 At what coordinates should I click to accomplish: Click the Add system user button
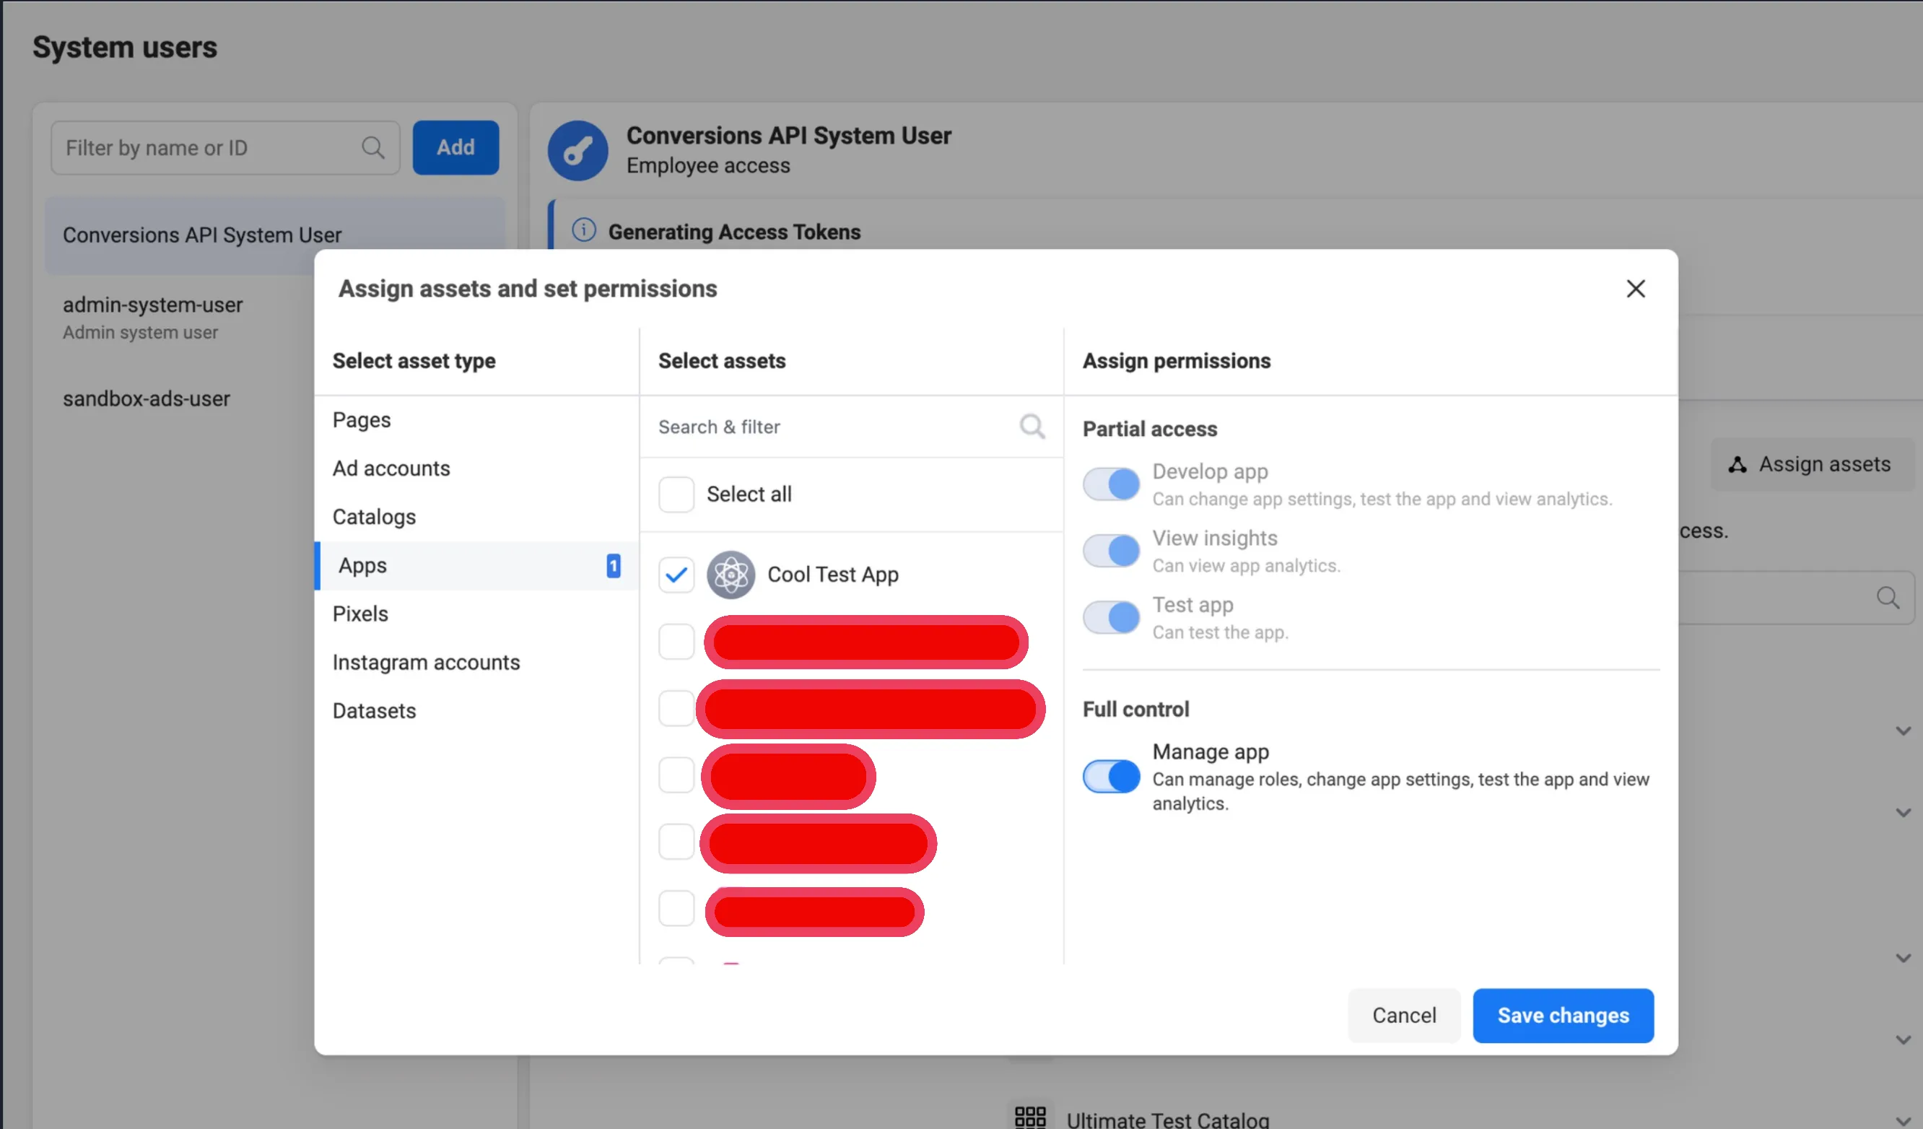pyautogui.click(x=455, y=147)
